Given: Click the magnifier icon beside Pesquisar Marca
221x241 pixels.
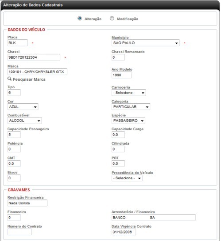Looking at the screenshot, I should pos(9,79).
